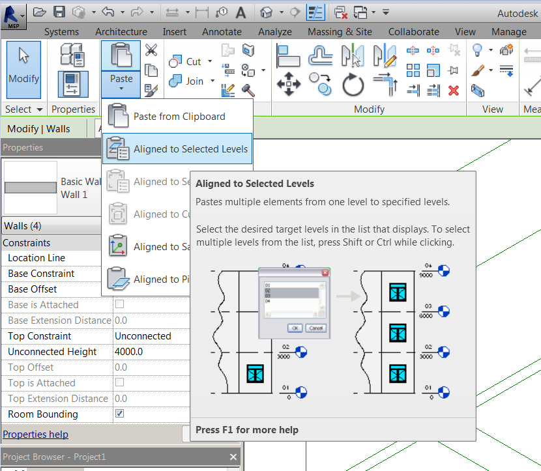541x471 pixels.
Task: Click the light bulb Hide in View icon
Action: (477, 50)
